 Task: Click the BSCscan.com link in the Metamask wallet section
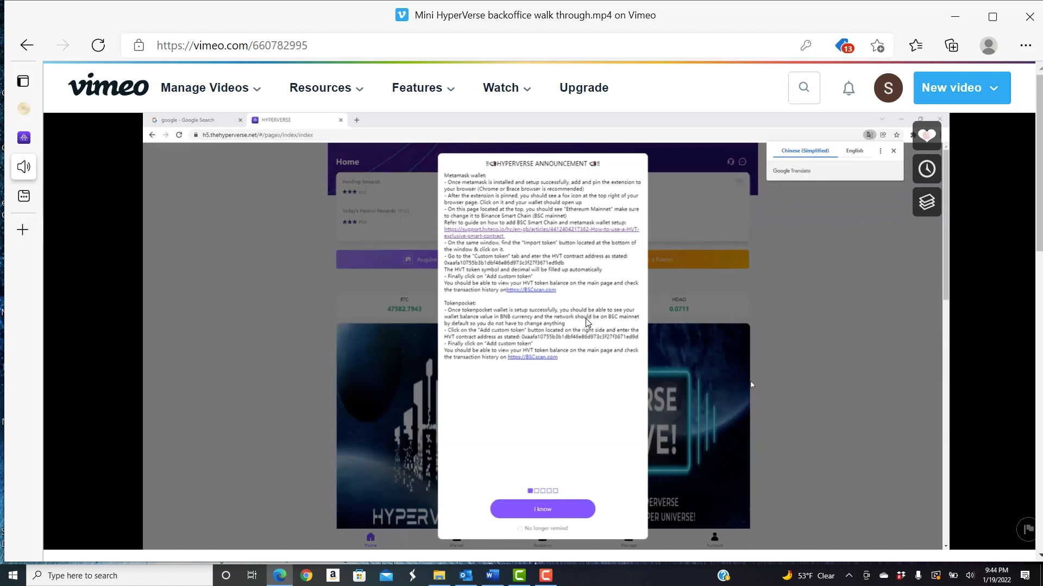tap(531, 290)
